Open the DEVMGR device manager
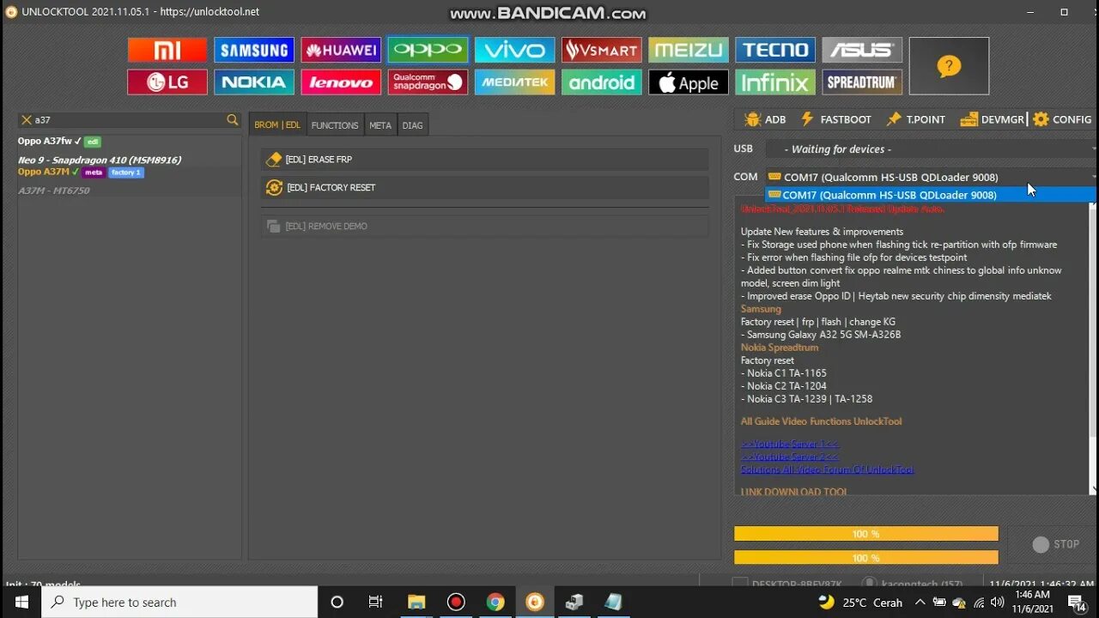This screenshot has height=618, width=1099. pos(993,119)
